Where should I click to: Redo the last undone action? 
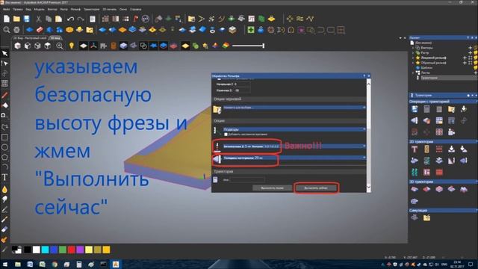point(81,19)
